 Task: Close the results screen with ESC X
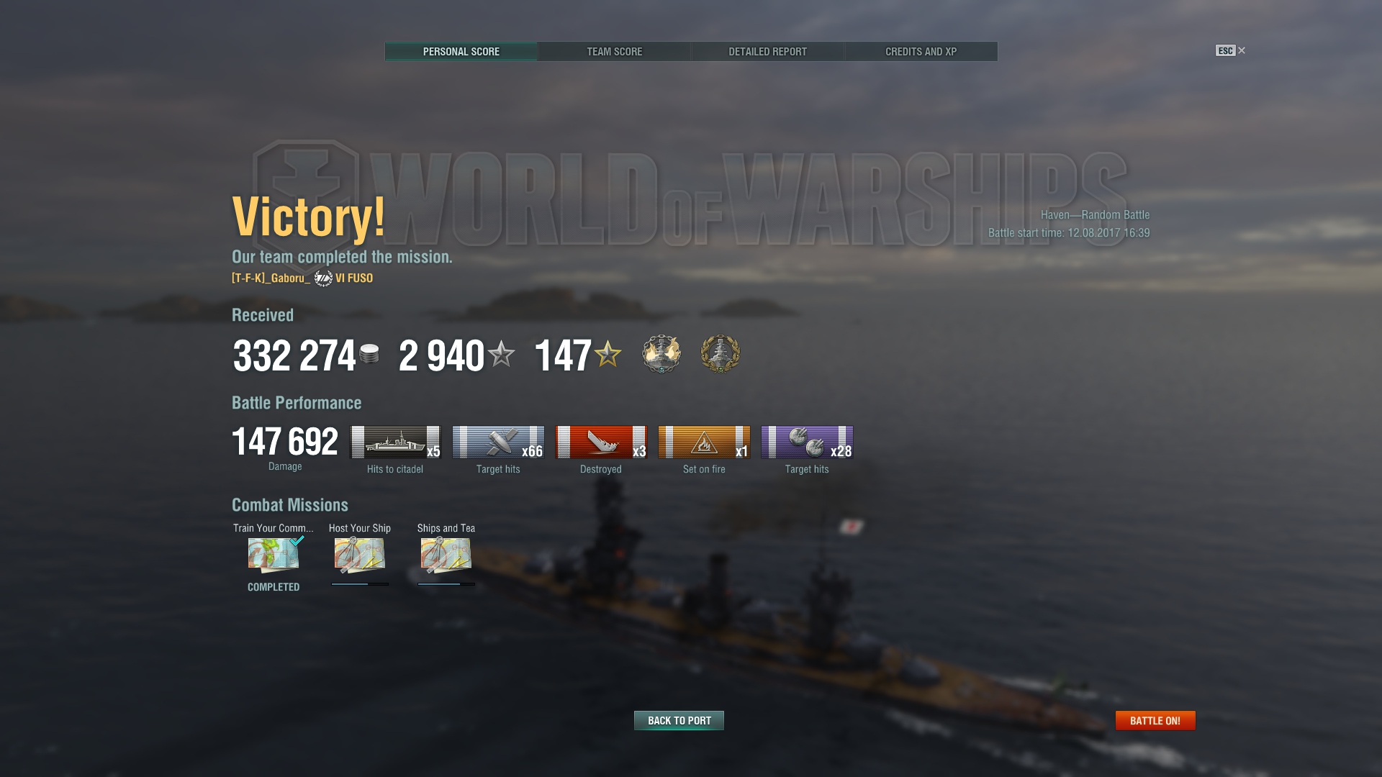point(1231,50)
